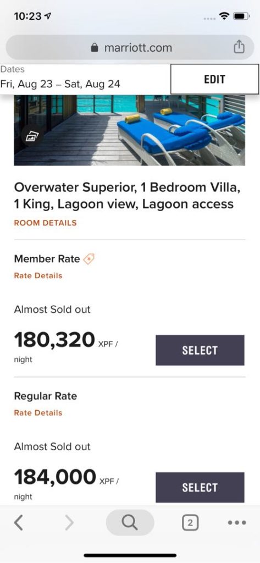Tap the padlock icon beside marriott.com

[x=95, y=48]
